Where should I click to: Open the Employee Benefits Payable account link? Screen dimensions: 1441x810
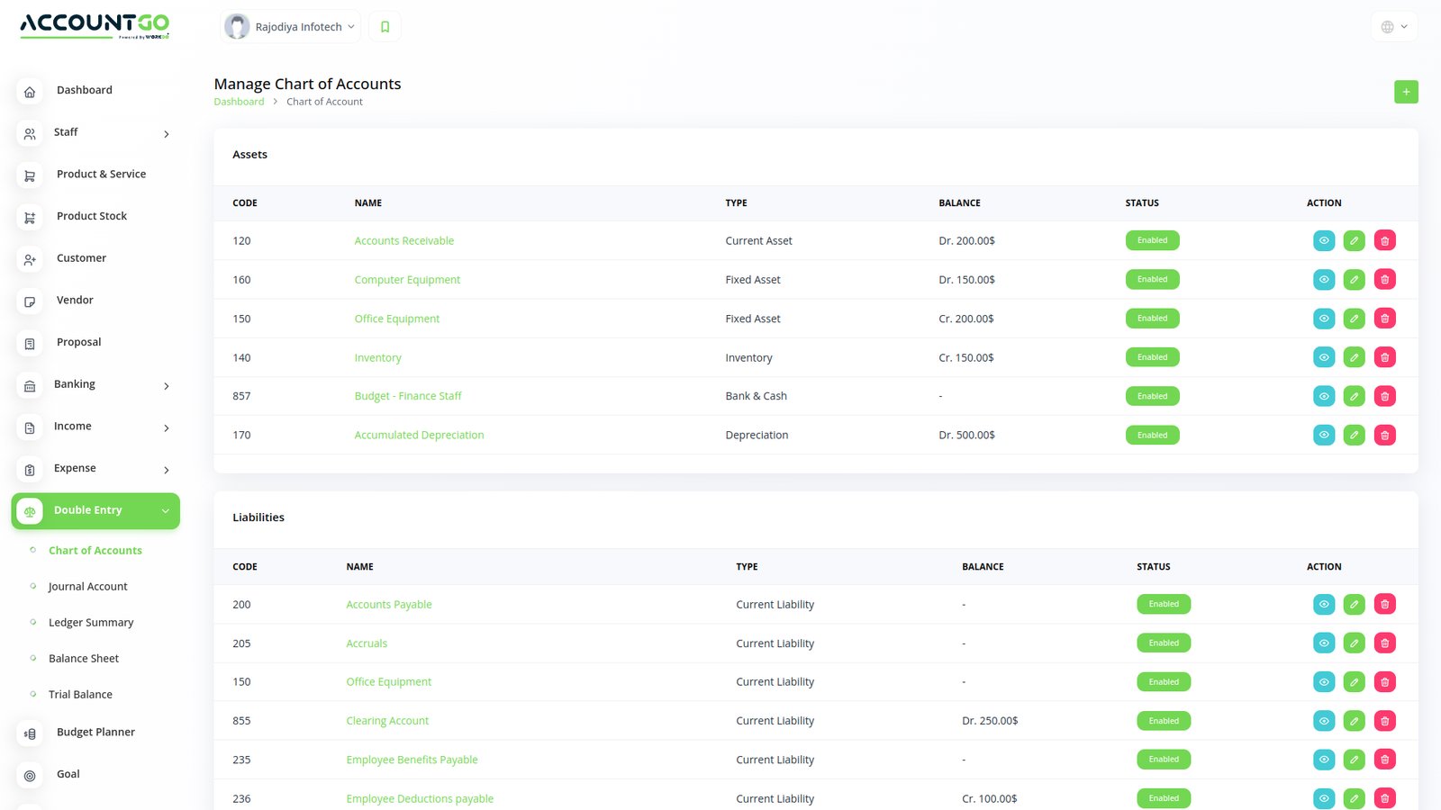pyautogui.click(x=412, y=760)
